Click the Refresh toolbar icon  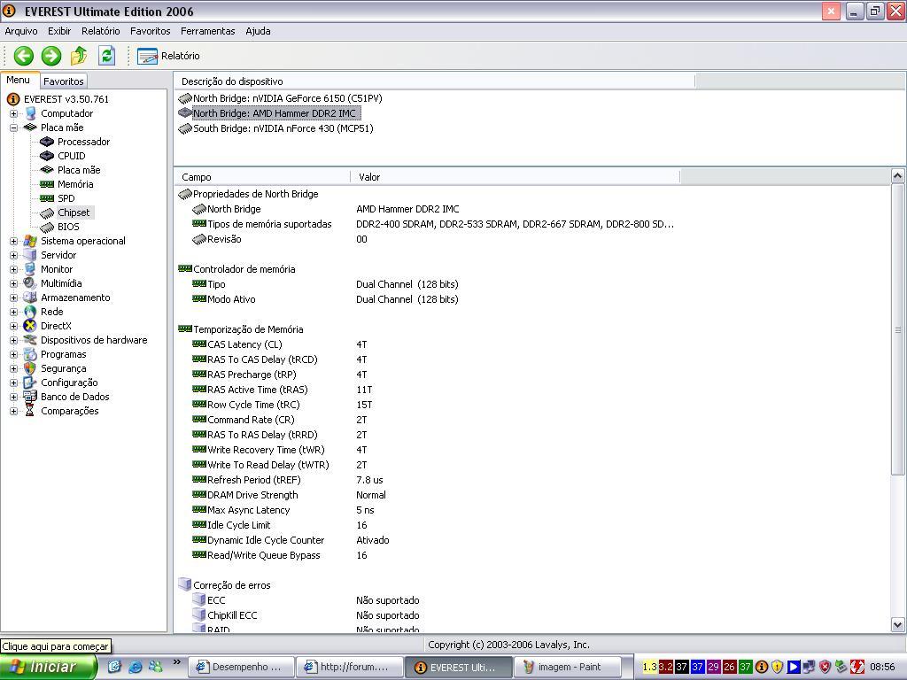pos(106,56)
